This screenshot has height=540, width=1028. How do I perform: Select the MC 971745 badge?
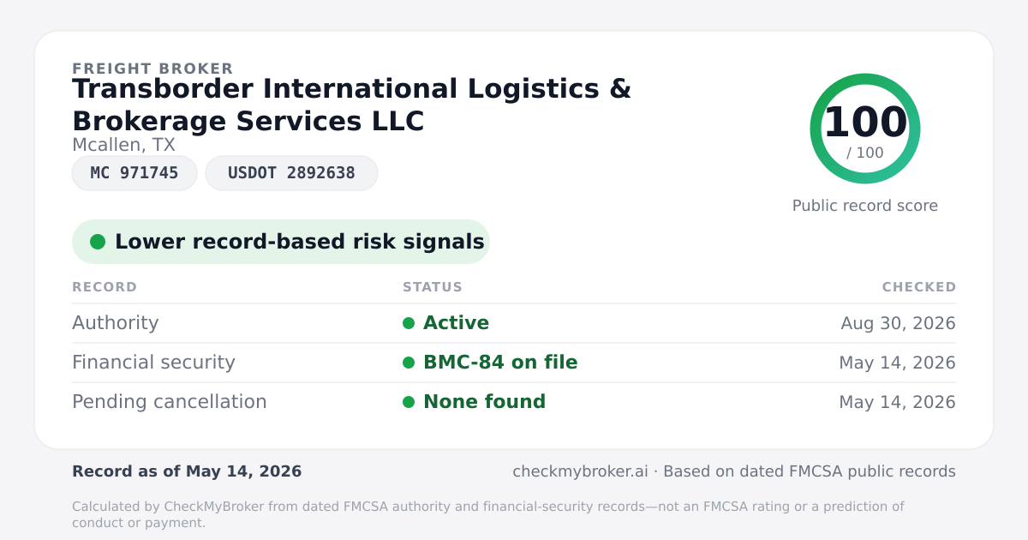point(134,173)
